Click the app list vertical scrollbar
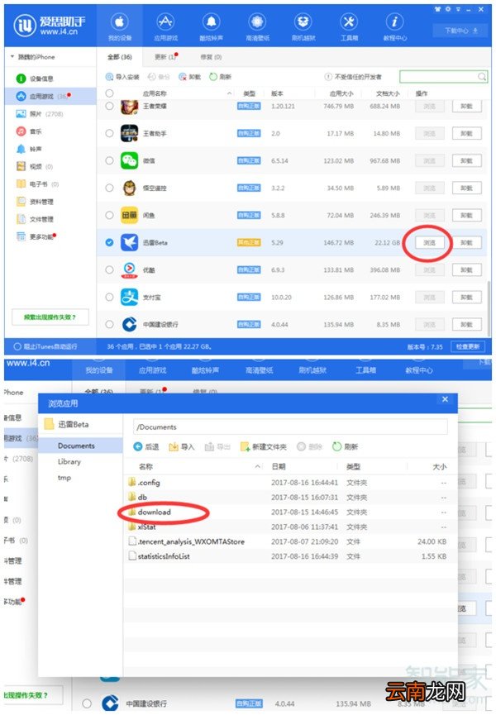Screen dimensions: 496x715 coord(489,307)
